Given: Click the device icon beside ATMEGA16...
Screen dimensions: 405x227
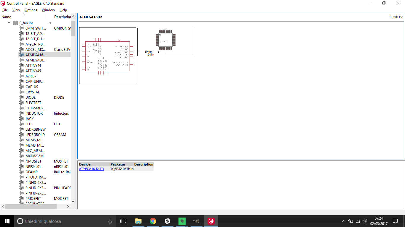Looking at the screenshot, I should point(21,55).
